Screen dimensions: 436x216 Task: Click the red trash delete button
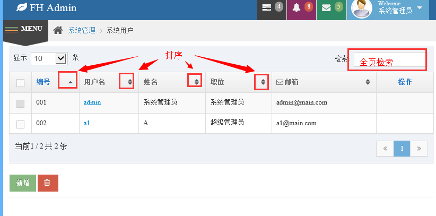coord(48,183)
